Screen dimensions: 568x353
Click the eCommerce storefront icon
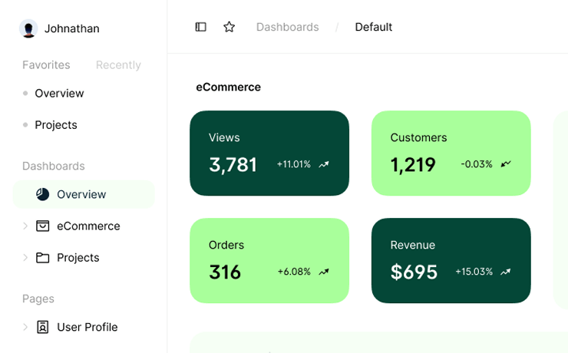[43, 226]
